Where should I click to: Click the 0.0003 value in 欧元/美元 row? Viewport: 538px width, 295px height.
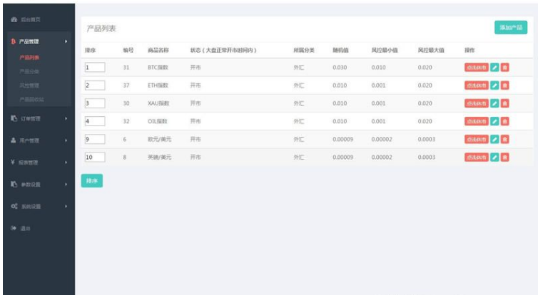[x=427, y=139]
